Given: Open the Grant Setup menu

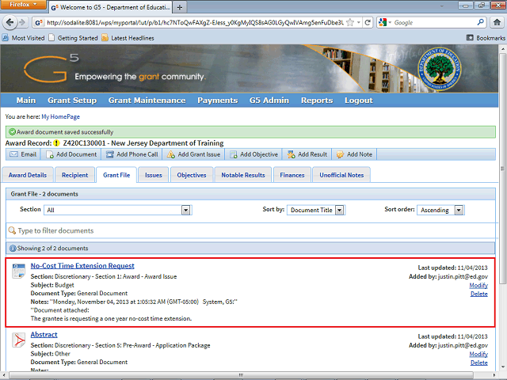Looking at the screenshot, I should pyautogui.click(x=72, y=101).
